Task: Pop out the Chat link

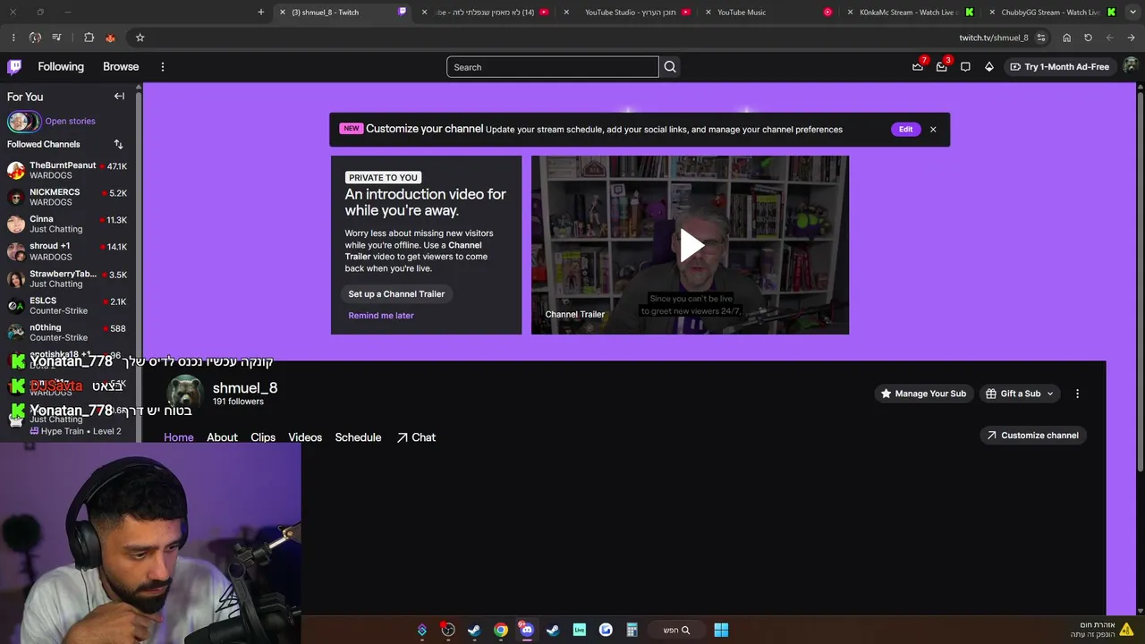Action: point(416,437)
